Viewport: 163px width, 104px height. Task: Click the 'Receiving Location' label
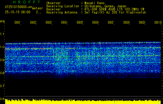63,6
